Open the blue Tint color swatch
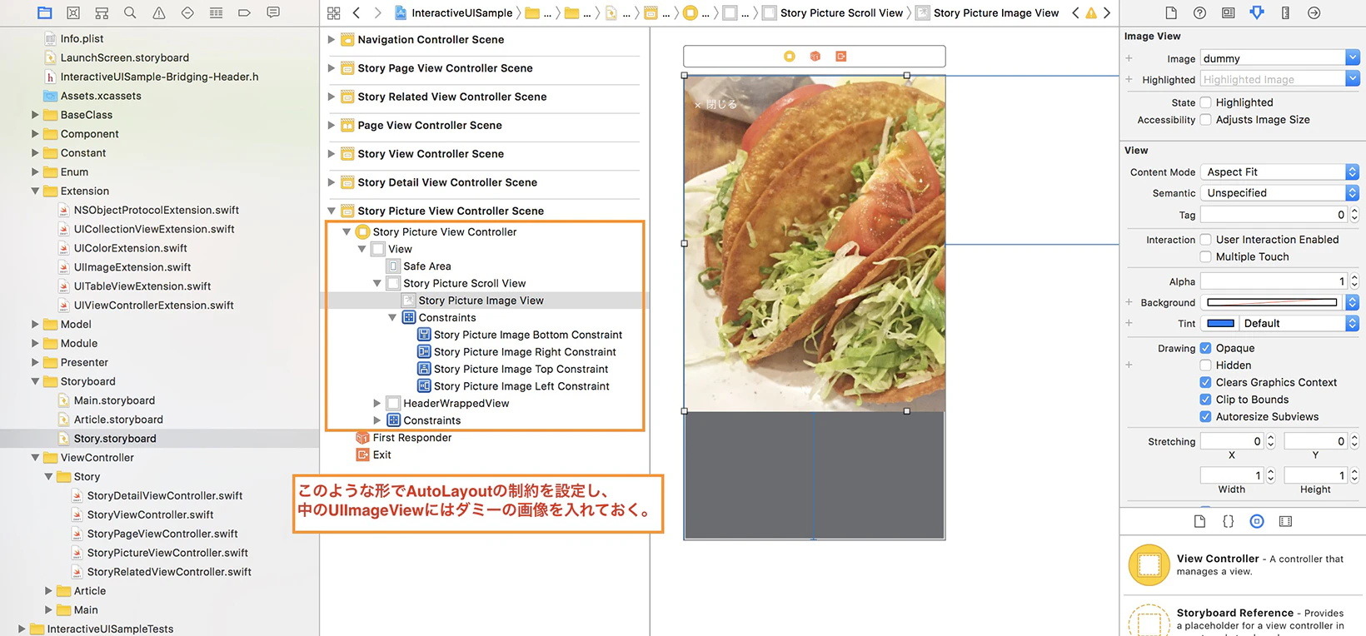The image size is (1366, 636). coord(1220,323)
